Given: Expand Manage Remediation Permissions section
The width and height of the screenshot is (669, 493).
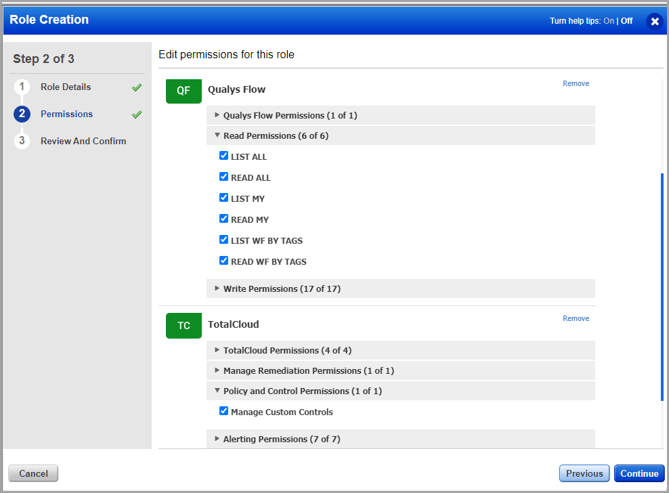Looking at the screenshot, I should click(401, 370).
